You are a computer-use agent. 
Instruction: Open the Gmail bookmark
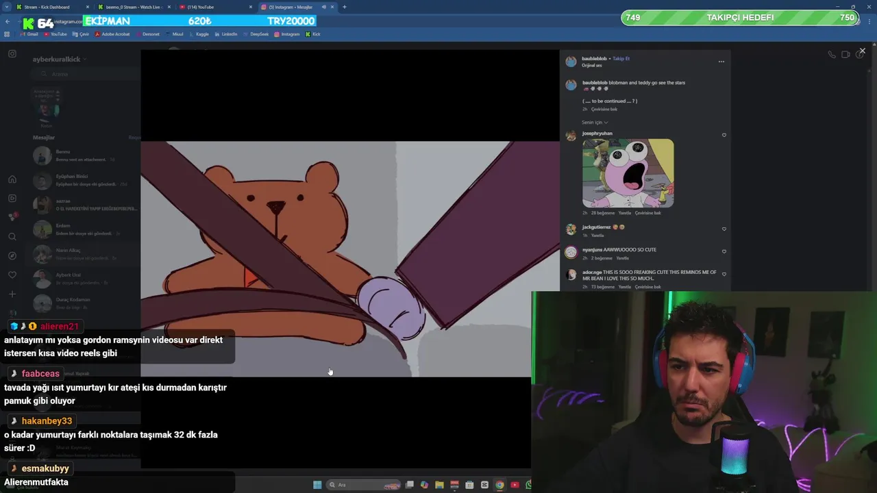[x=29, y=34]
